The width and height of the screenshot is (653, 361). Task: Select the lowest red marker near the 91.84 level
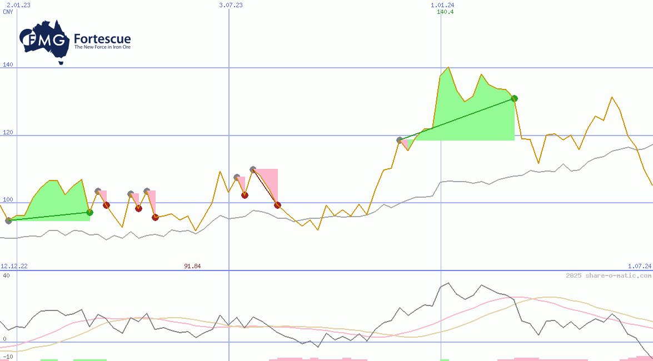click(x=155, y=217)
